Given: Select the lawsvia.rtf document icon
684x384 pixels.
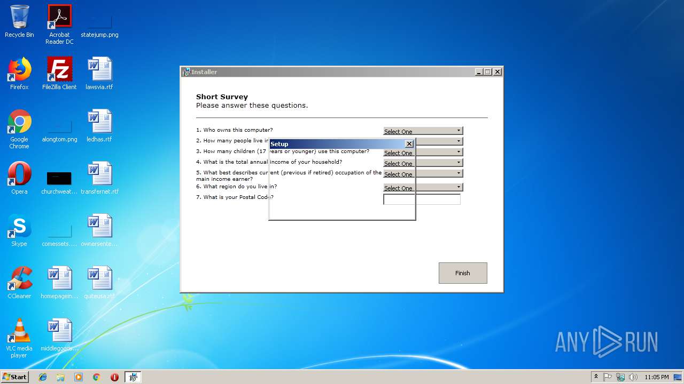Looking at the screenshot, I should pos(99,74).
